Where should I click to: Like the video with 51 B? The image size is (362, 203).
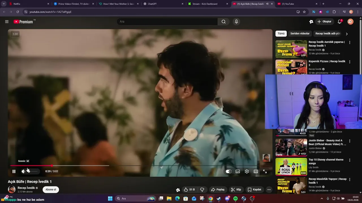click(x=189, y=189)
